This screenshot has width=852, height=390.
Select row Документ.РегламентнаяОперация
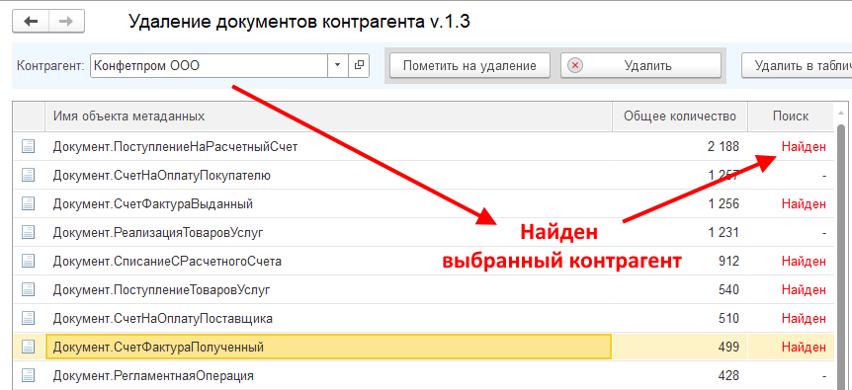[423, 375]
